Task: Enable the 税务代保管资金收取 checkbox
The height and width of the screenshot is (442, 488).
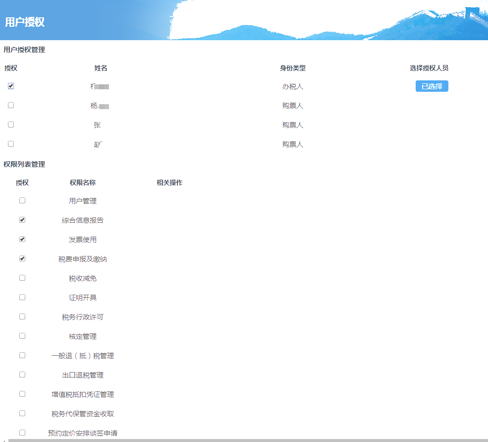Action: 22,413
